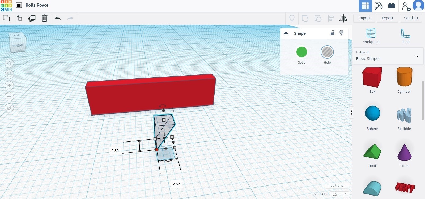
Task: Click the Rolls Royce design name
Action: pyautogui.click(x=37, y=5)
